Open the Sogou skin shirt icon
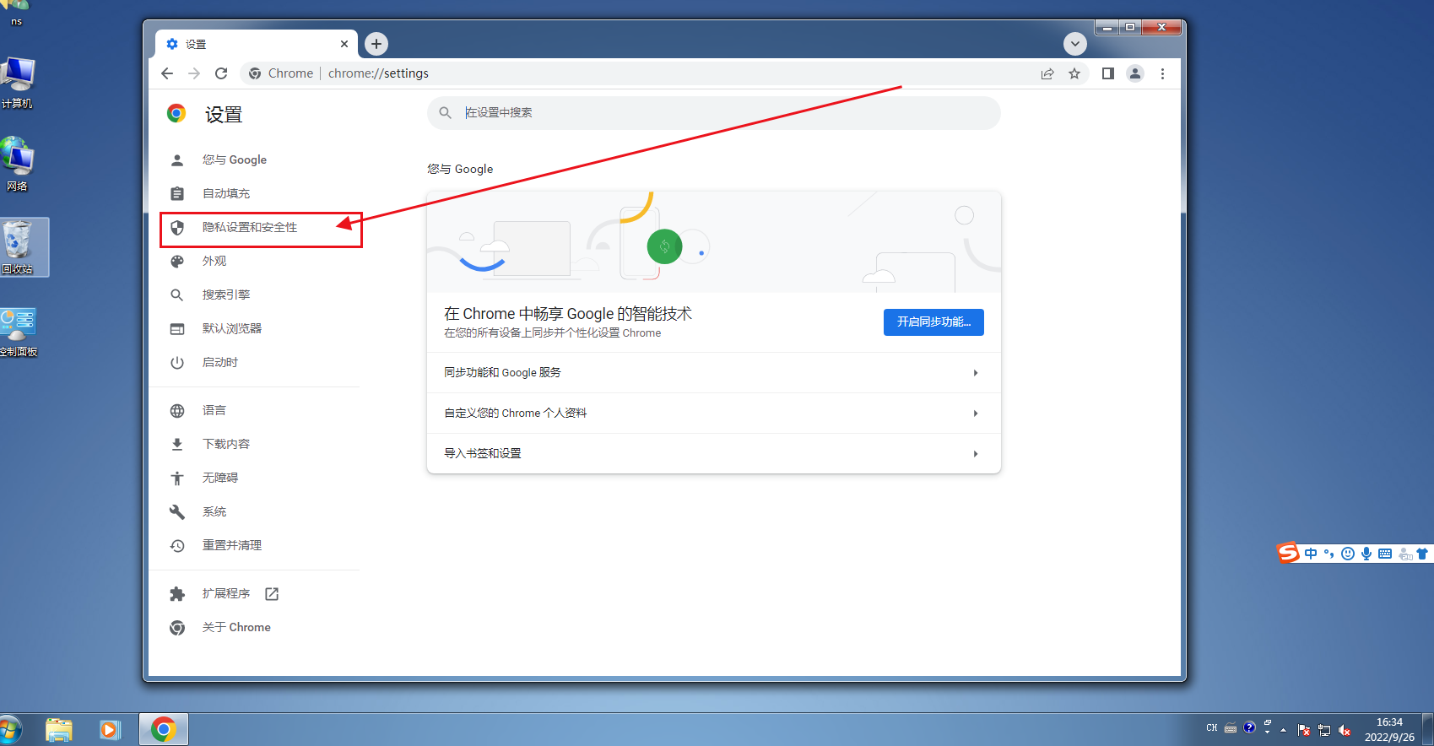Image resolution: width=1434 pixels, height=746 pixels. (1422, 554)
